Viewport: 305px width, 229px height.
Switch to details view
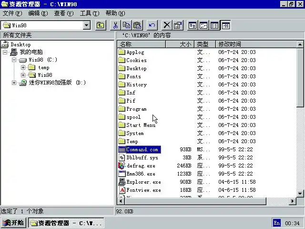pos(225,25)
